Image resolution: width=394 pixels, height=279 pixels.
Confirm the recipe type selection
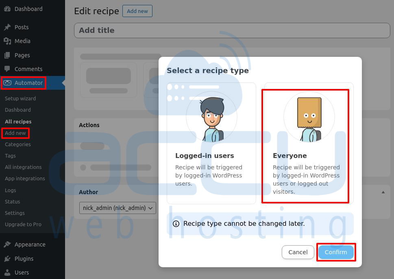coord(336,252)
